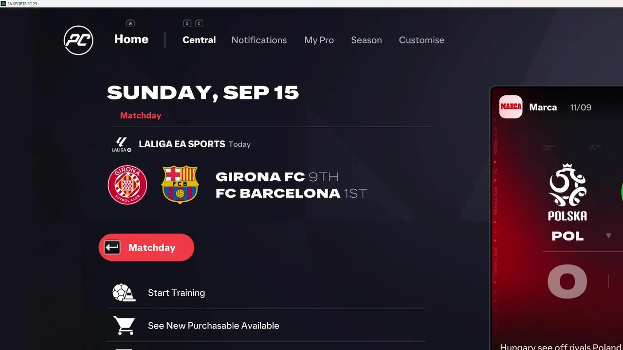
Task: Click the football and cone training icon
Action: coord(124,293)
